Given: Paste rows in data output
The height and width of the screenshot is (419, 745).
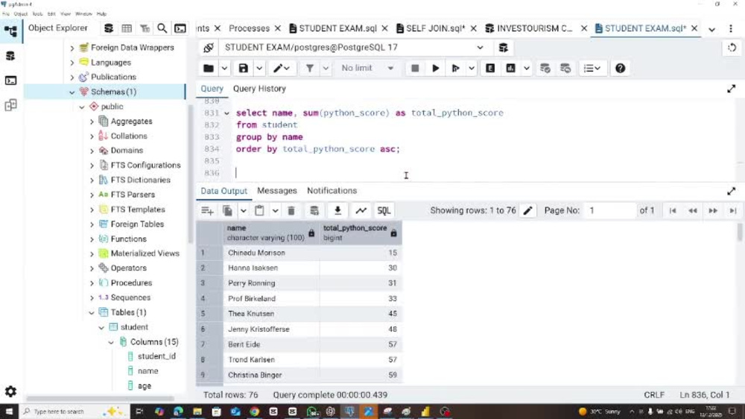Looking at the screenshot, I should coord(259,211).
